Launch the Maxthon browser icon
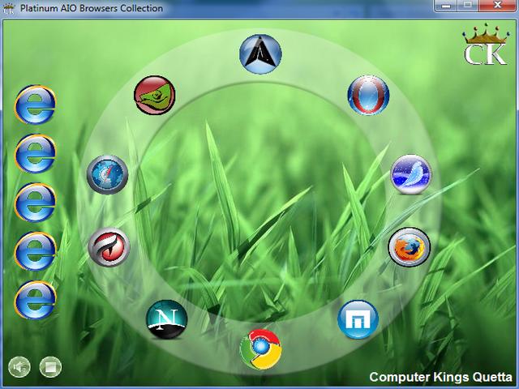519x389 pixels. [358, 319]
